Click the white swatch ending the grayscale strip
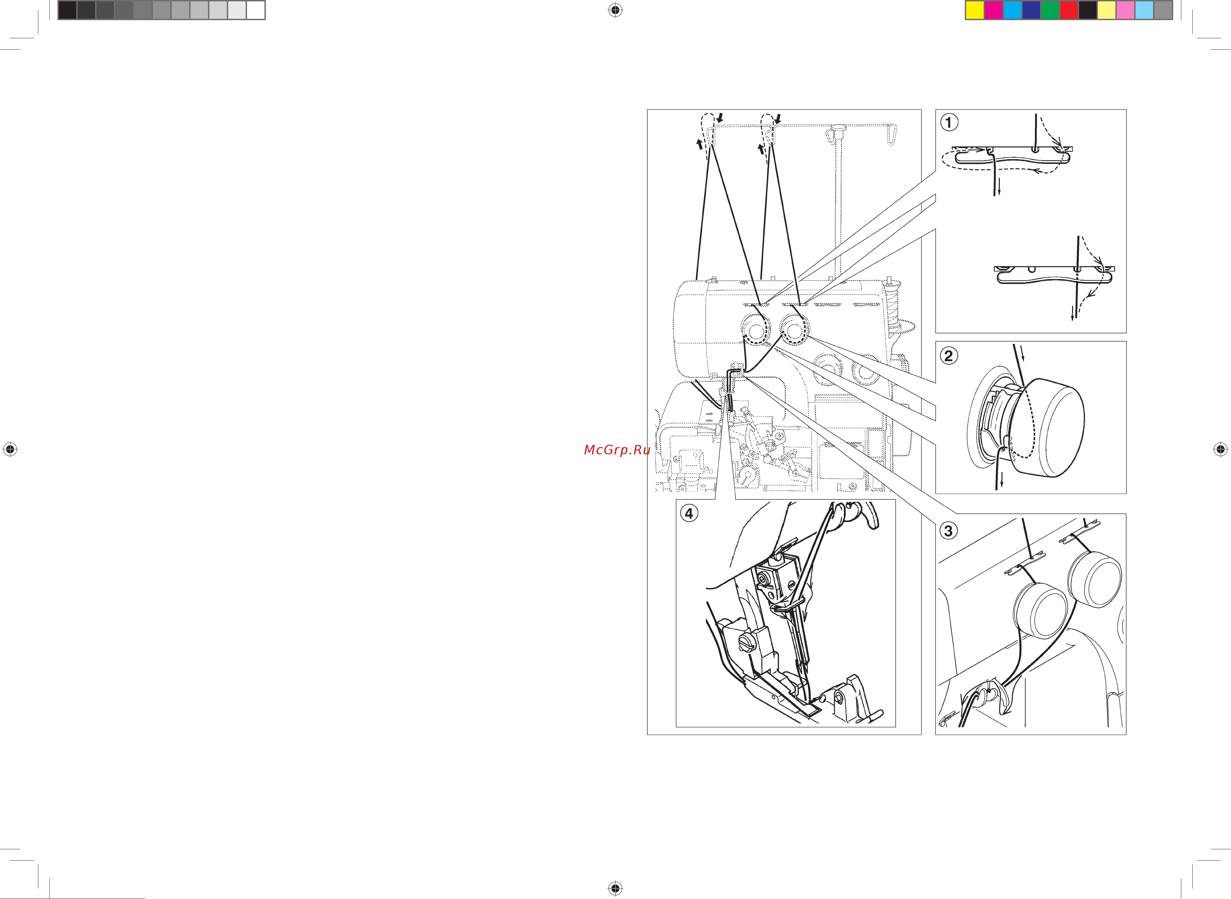The width and height of the screenshot is (1231, 899). point(255,10)
